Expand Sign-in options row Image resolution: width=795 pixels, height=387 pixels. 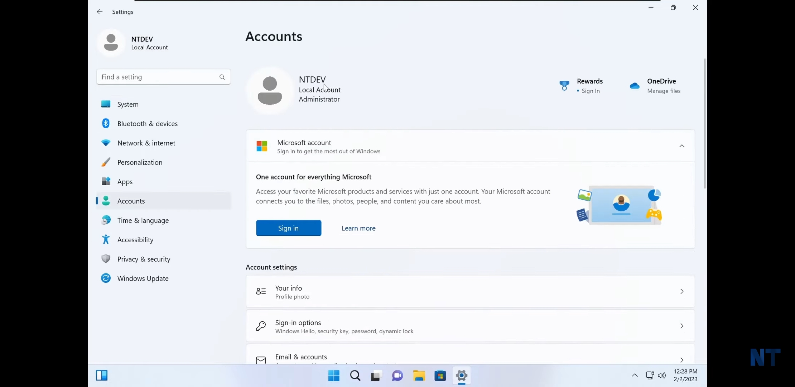click(x=470, y=326)
